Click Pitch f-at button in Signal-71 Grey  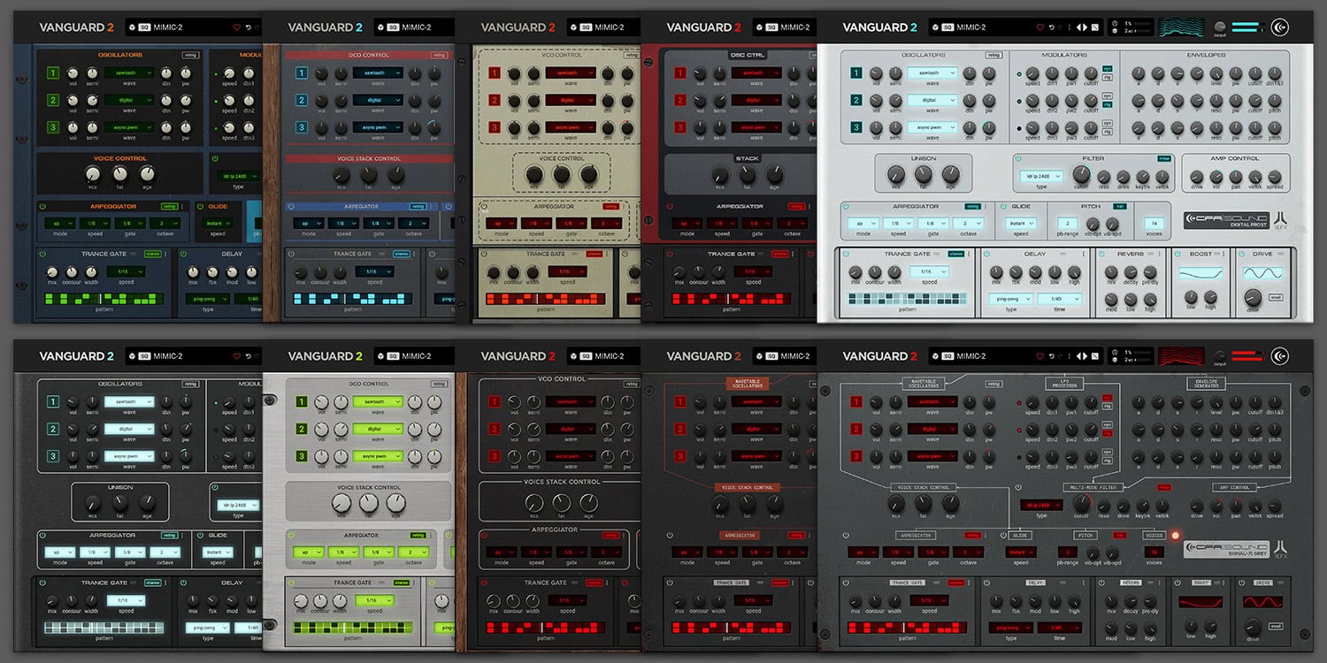[x=1119, y=535]
